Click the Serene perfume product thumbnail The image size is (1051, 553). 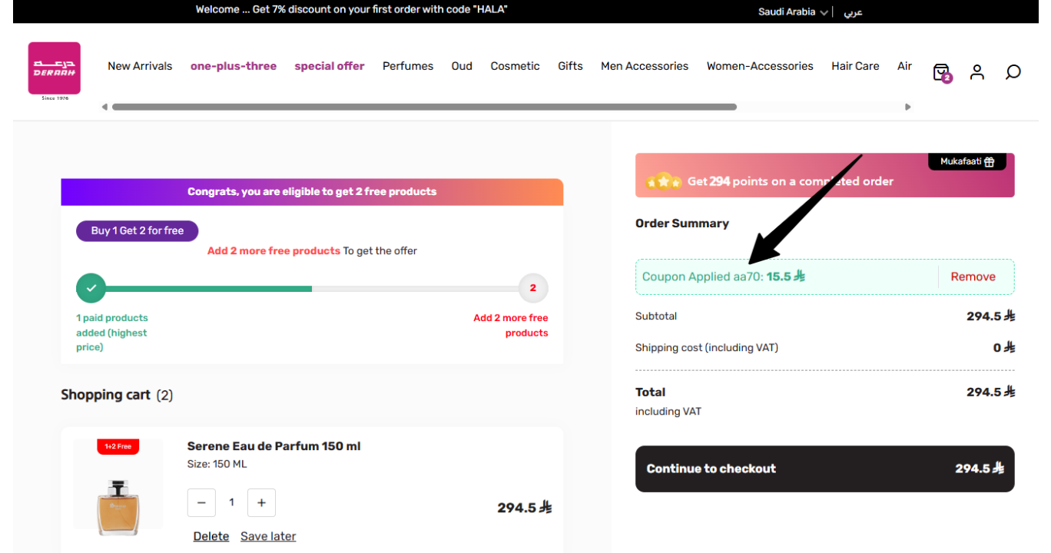tap(118, 488)
